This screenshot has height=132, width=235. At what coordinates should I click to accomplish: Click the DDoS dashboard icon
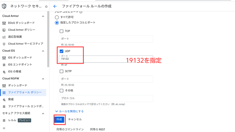pos(4,23)
